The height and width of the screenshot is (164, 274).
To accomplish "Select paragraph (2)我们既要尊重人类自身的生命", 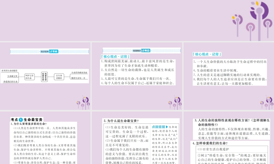I will (45, 152).
